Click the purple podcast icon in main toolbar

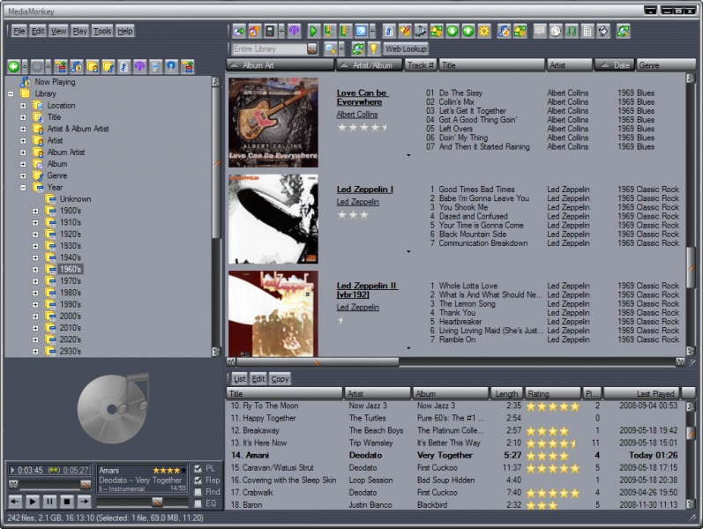(x=295, y=31)
